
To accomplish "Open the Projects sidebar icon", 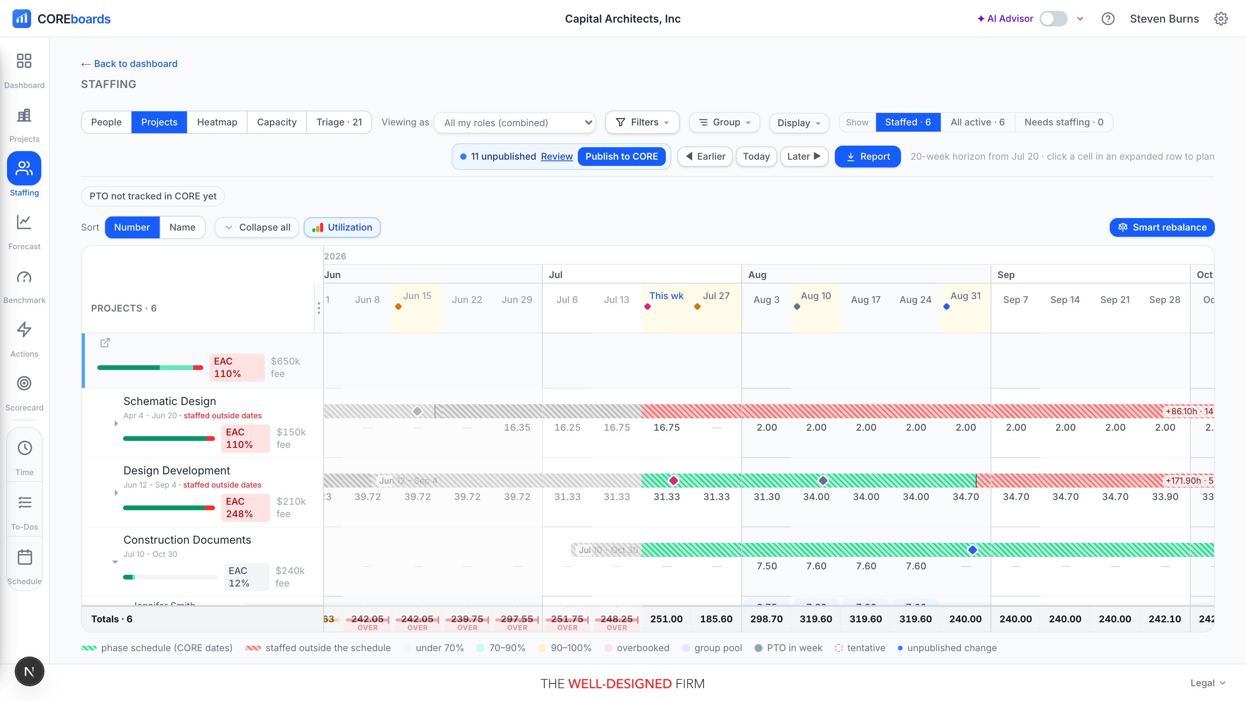I will point(24,115).
